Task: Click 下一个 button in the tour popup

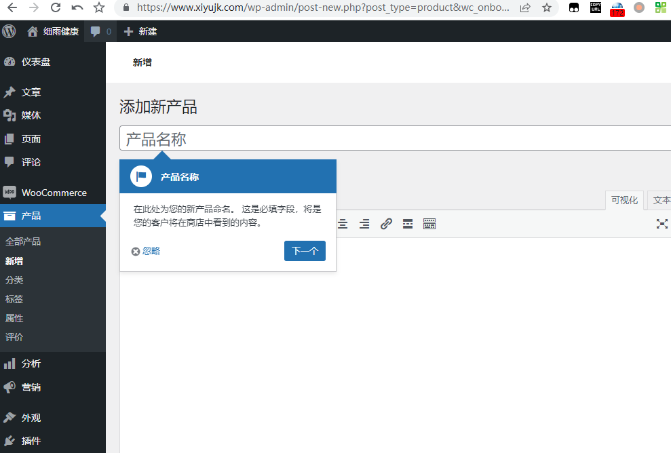Action: (x=305, y=251)
